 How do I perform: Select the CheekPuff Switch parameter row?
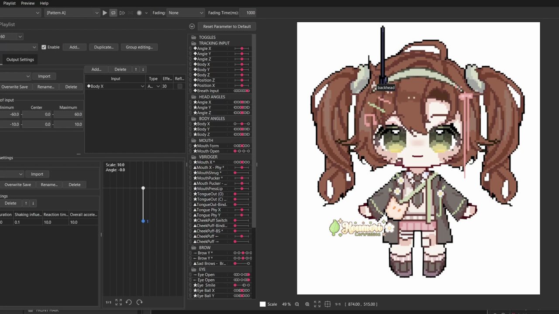pyautogui.click(x=221, y=220)
